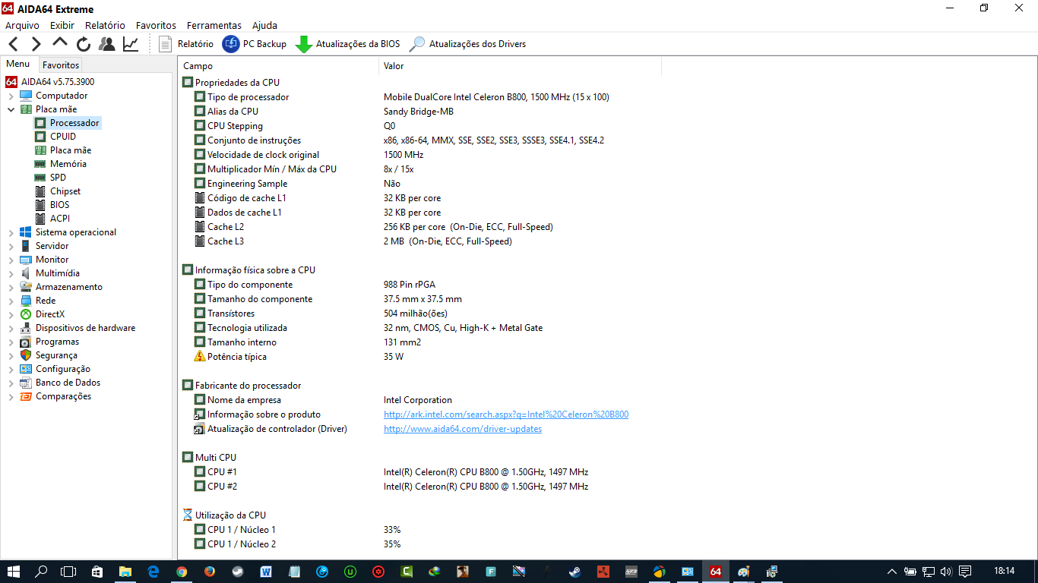Viewport: 1038px width, 583px height.
Task: Click the Comparações tree icon
Action: click(x=26, y=396)
